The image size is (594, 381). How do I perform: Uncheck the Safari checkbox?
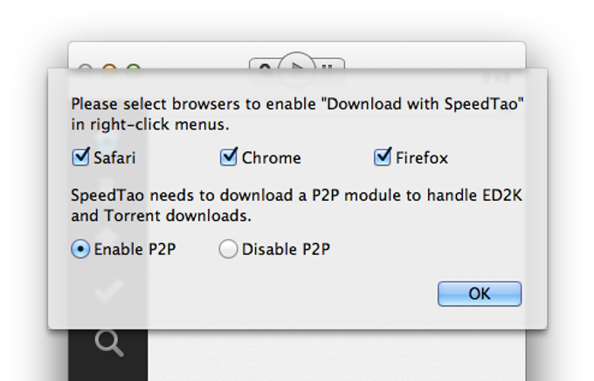81,157
